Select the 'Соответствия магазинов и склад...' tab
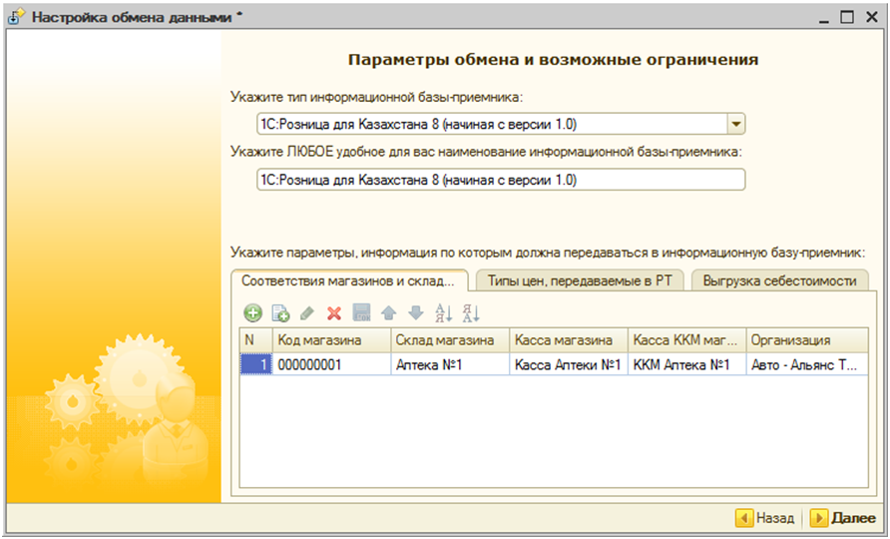This screenshot has height=539, width=890. pyautogui.click(x=349, y=280)
